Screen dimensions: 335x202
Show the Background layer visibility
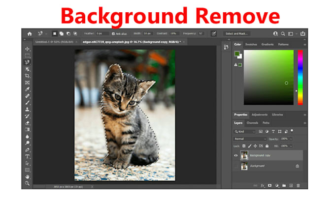236,166
